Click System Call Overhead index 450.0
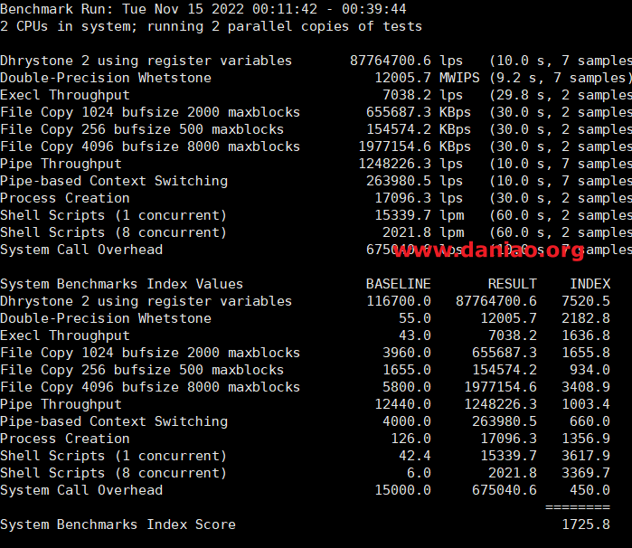The width and height of the screenshot is (632, 548). pyautogui.click(x=590, y=490)
